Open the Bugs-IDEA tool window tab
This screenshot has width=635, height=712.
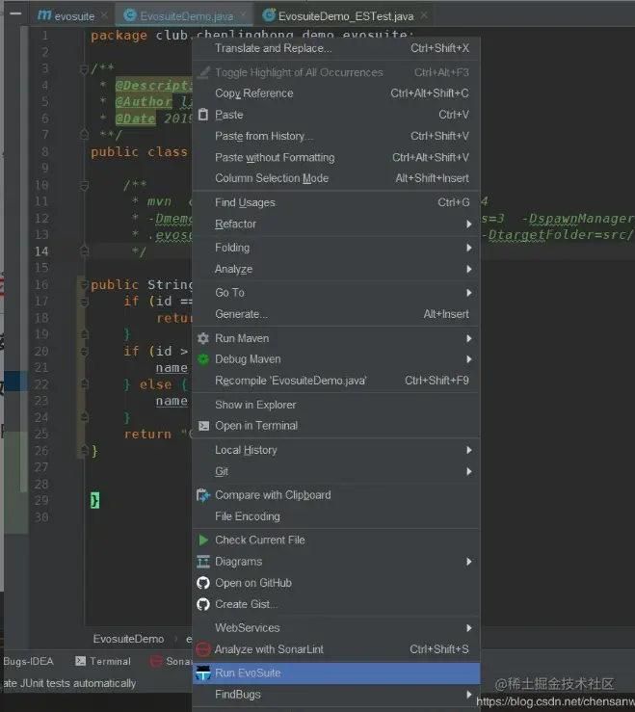pyautogui.click(x=28, y=661)
